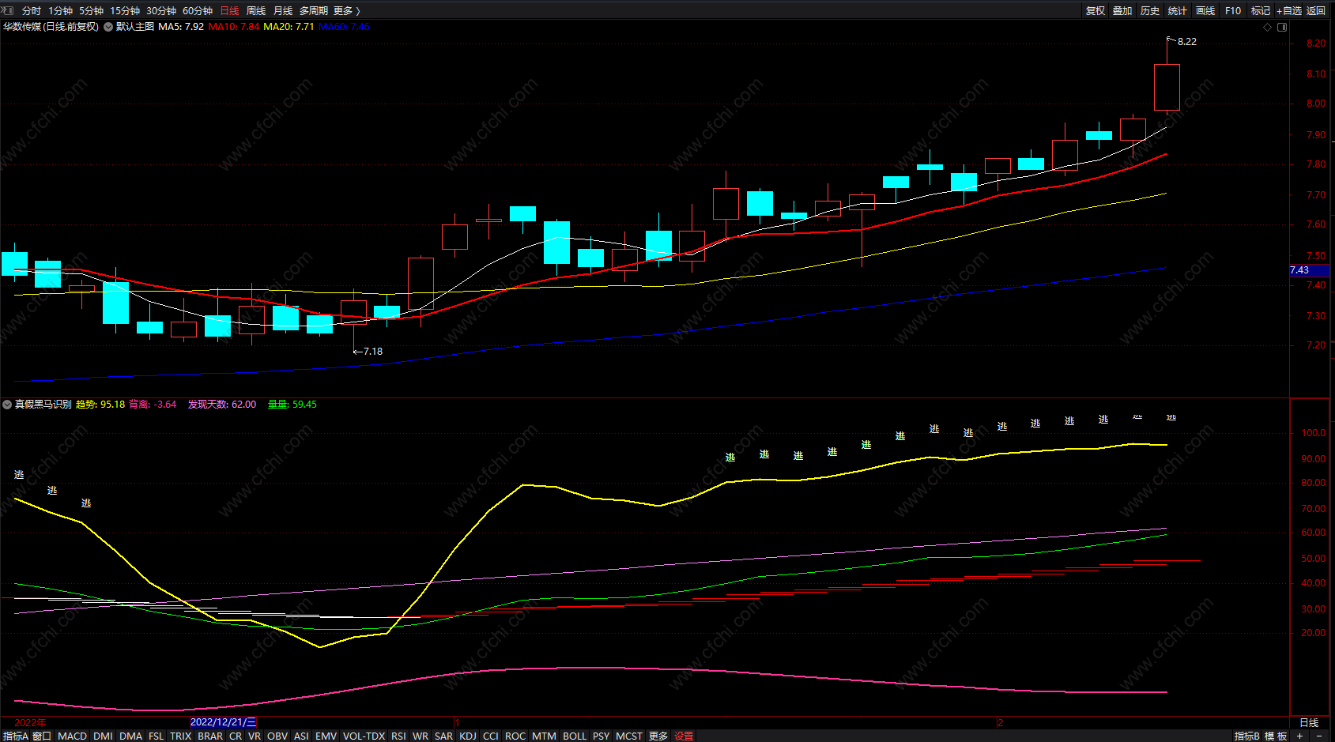Add stock with +自选 button
The image size is (1335, 742).
tap(1289, 11)
